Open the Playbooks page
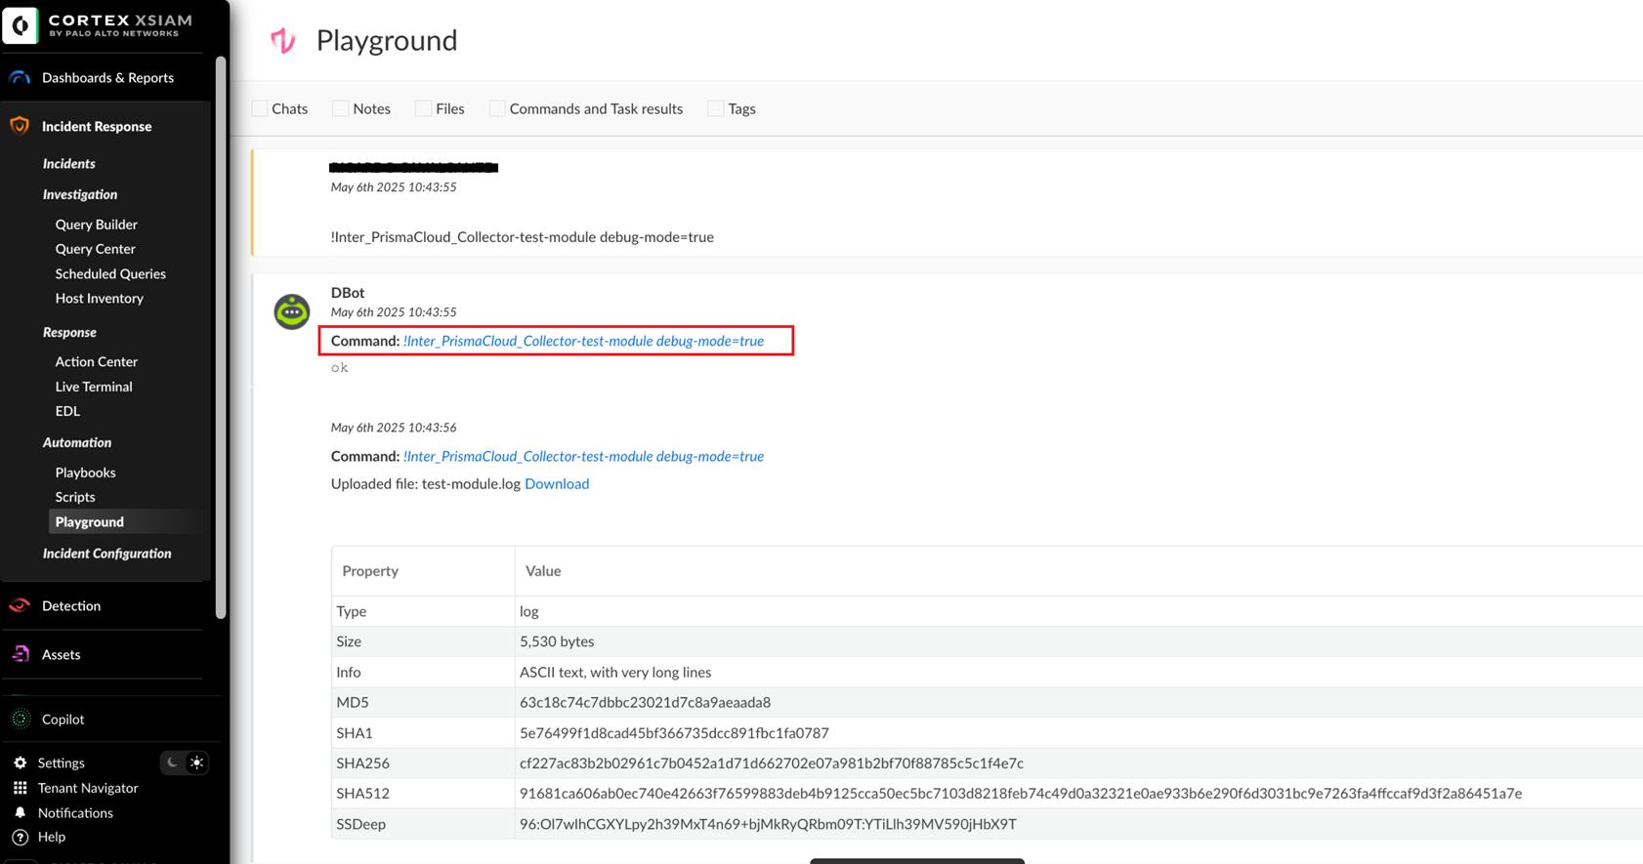1643x864 pixels. point(85,473)
